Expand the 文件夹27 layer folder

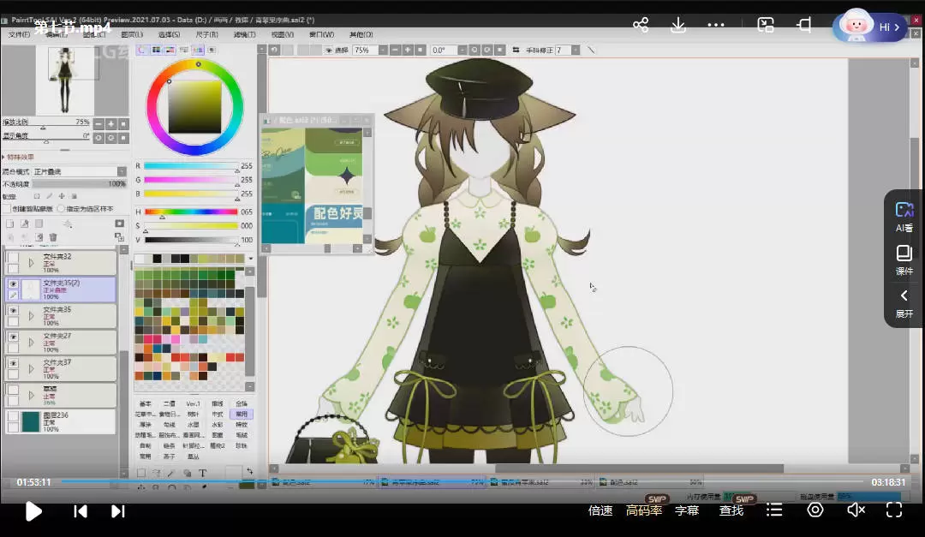32,343
